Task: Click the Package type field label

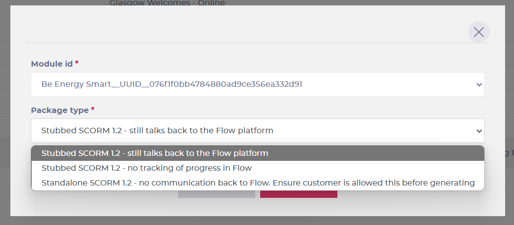Action: tap(60, 110)
